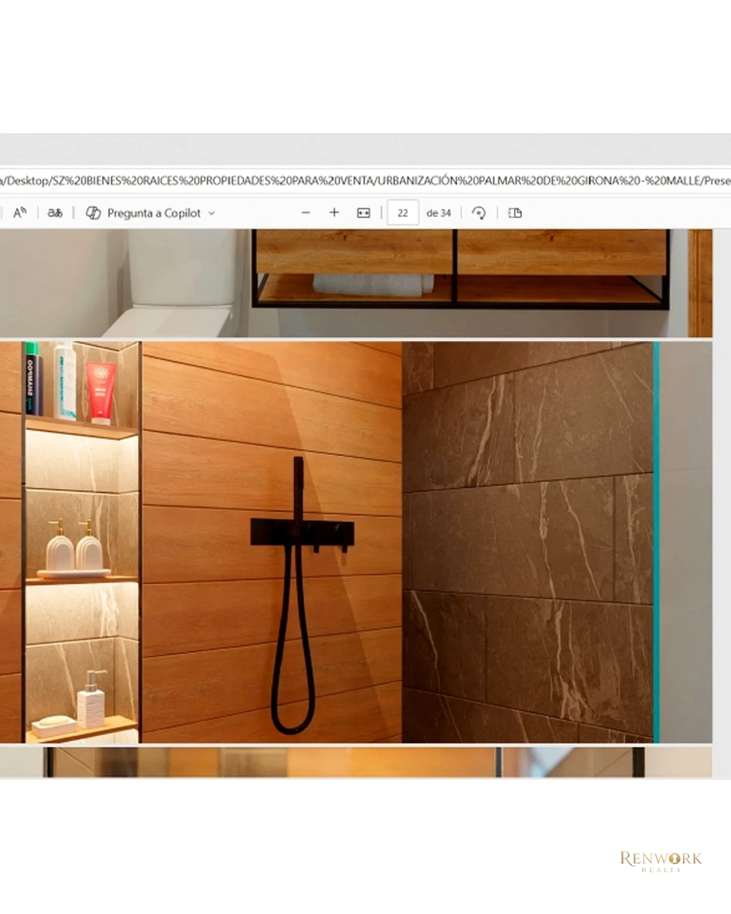This screenshot has width=731, height=914.
Task: Click the Copilot swirl icon
Action: coord(93,213)
